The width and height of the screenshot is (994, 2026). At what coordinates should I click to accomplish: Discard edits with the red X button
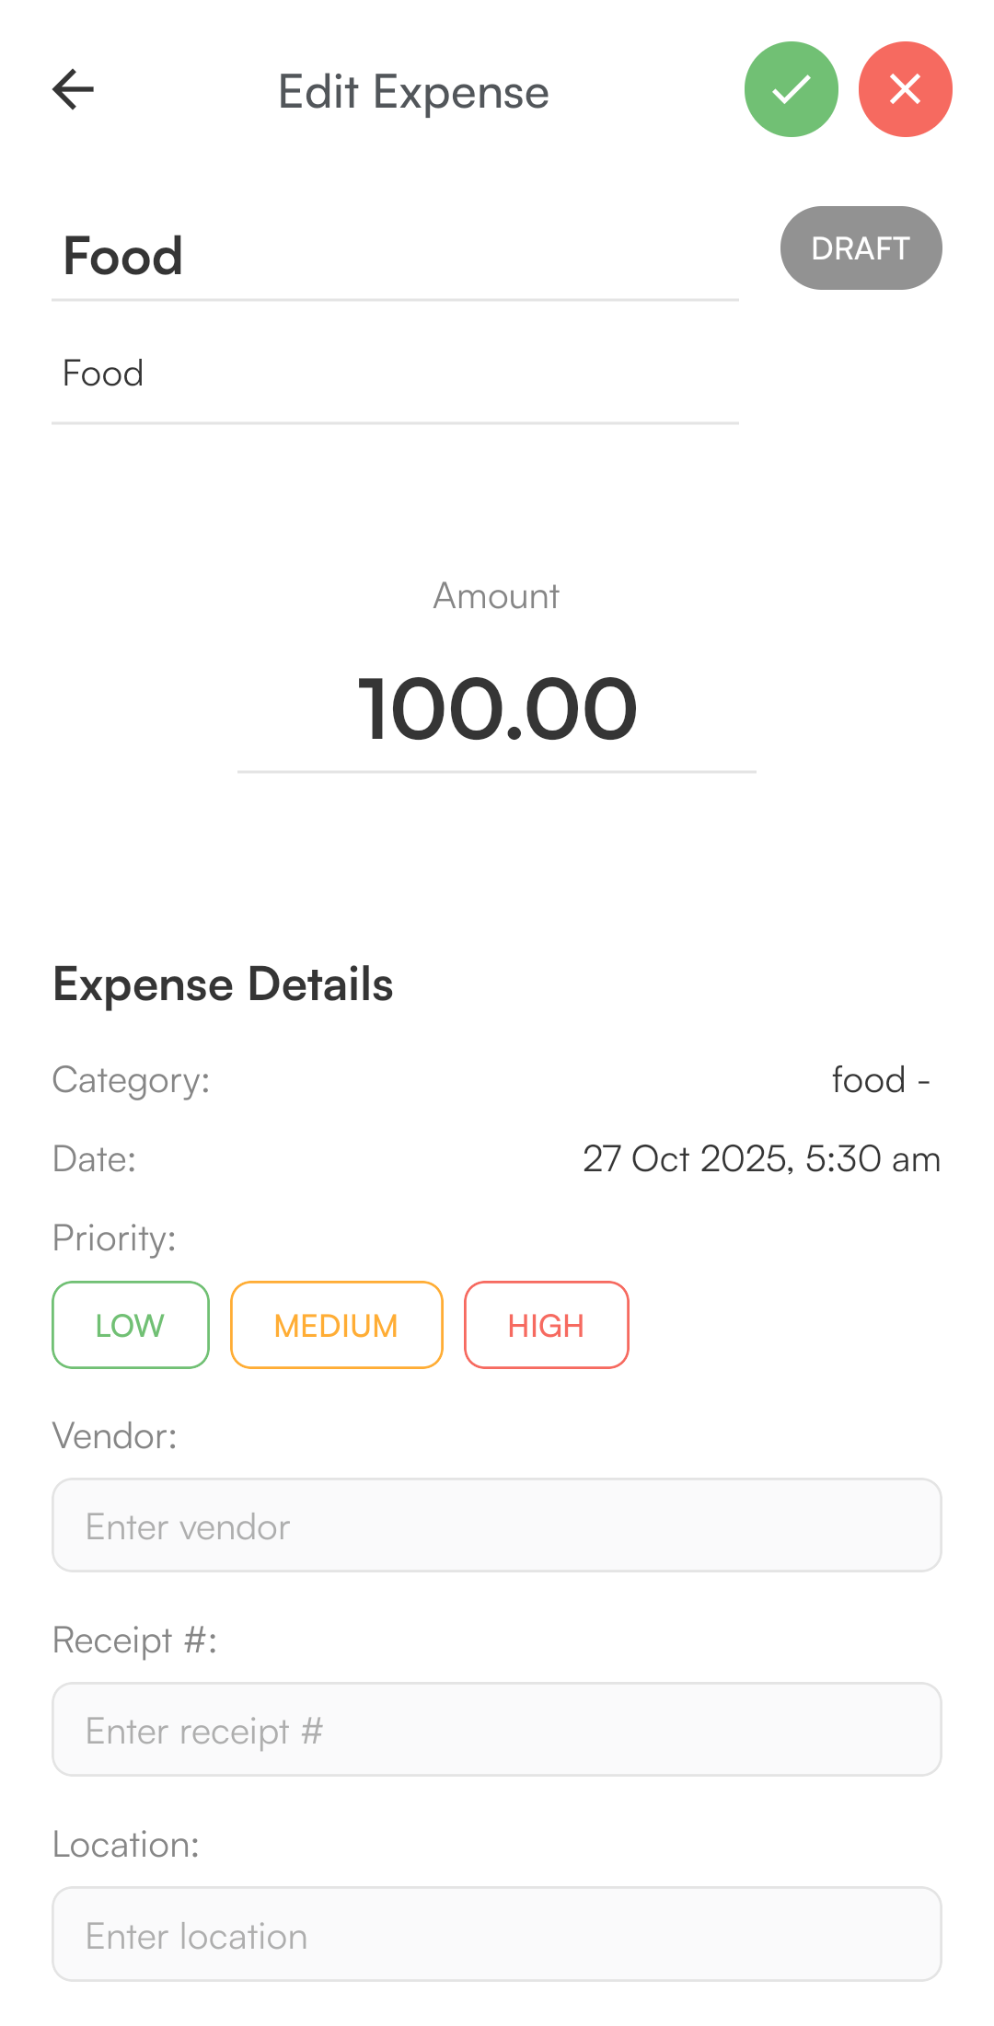point(905,90)
